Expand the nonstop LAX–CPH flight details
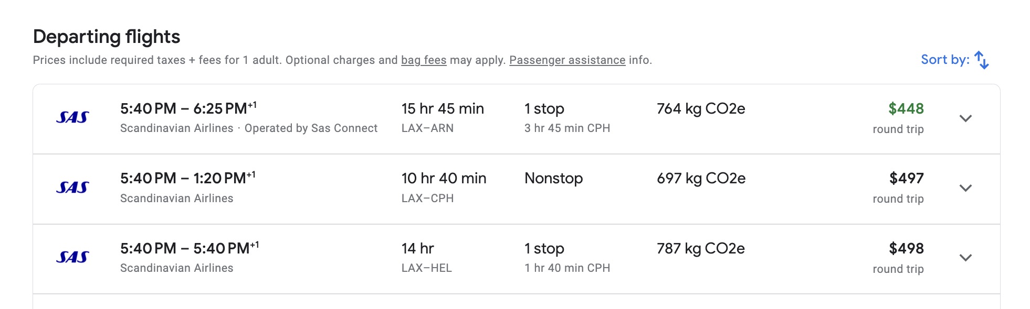This screenshot has width=1030, height=309. [965, 188]
